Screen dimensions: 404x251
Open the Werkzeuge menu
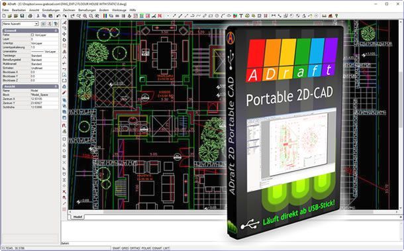click(119, 10)
